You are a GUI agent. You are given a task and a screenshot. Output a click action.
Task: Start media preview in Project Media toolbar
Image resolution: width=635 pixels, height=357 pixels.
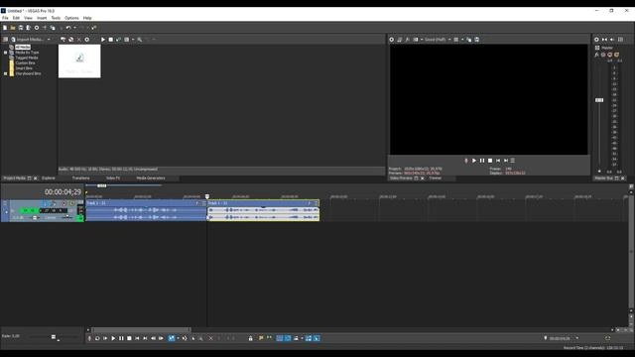103,40
